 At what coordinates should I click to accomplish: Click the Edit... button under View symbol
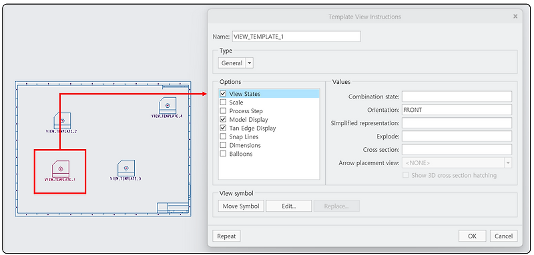289,206
